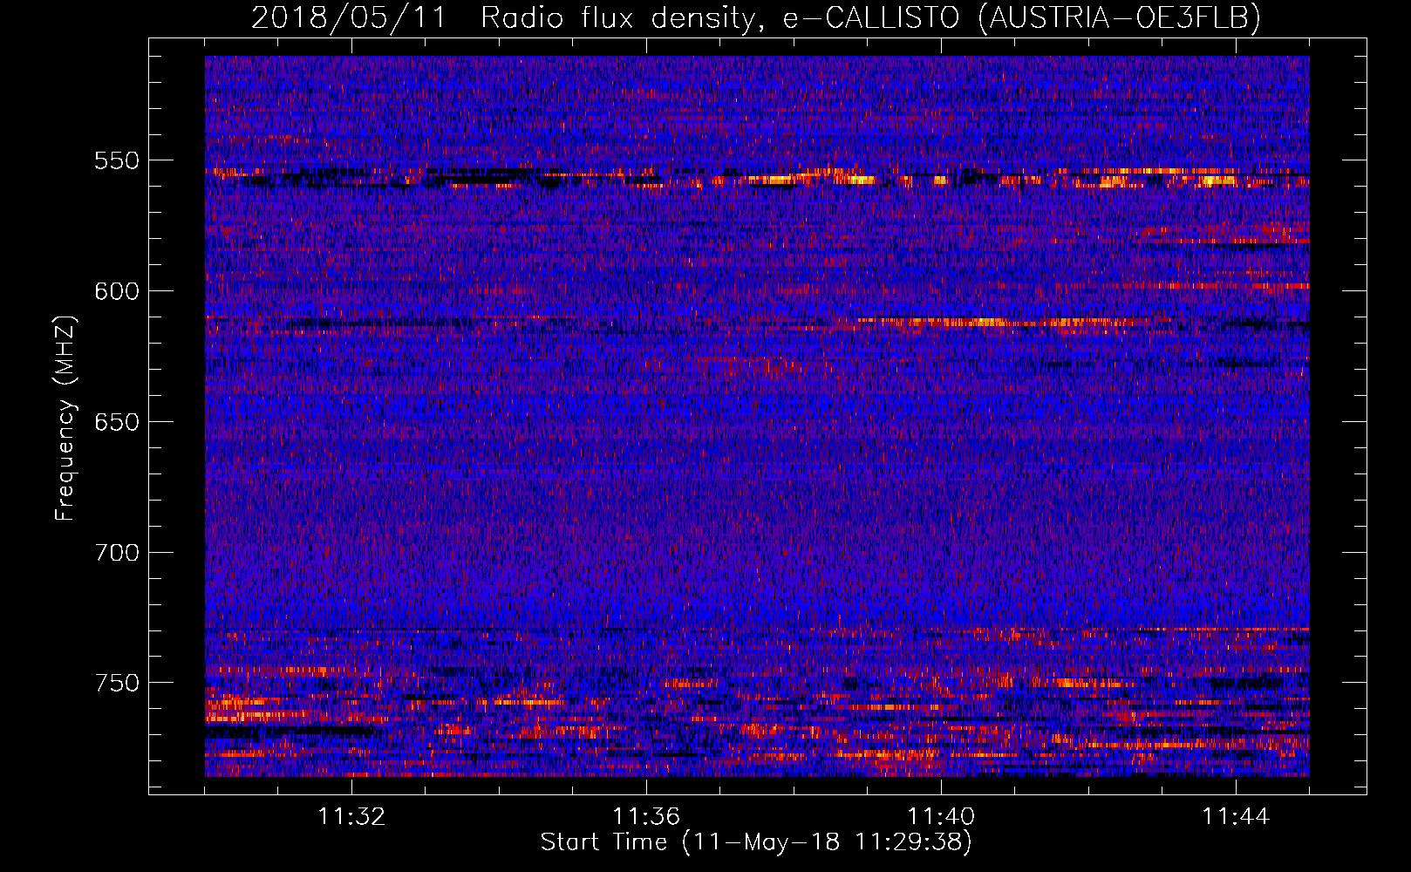
Task: Click the 11:44 time tick label
Action: (1236, 817)
